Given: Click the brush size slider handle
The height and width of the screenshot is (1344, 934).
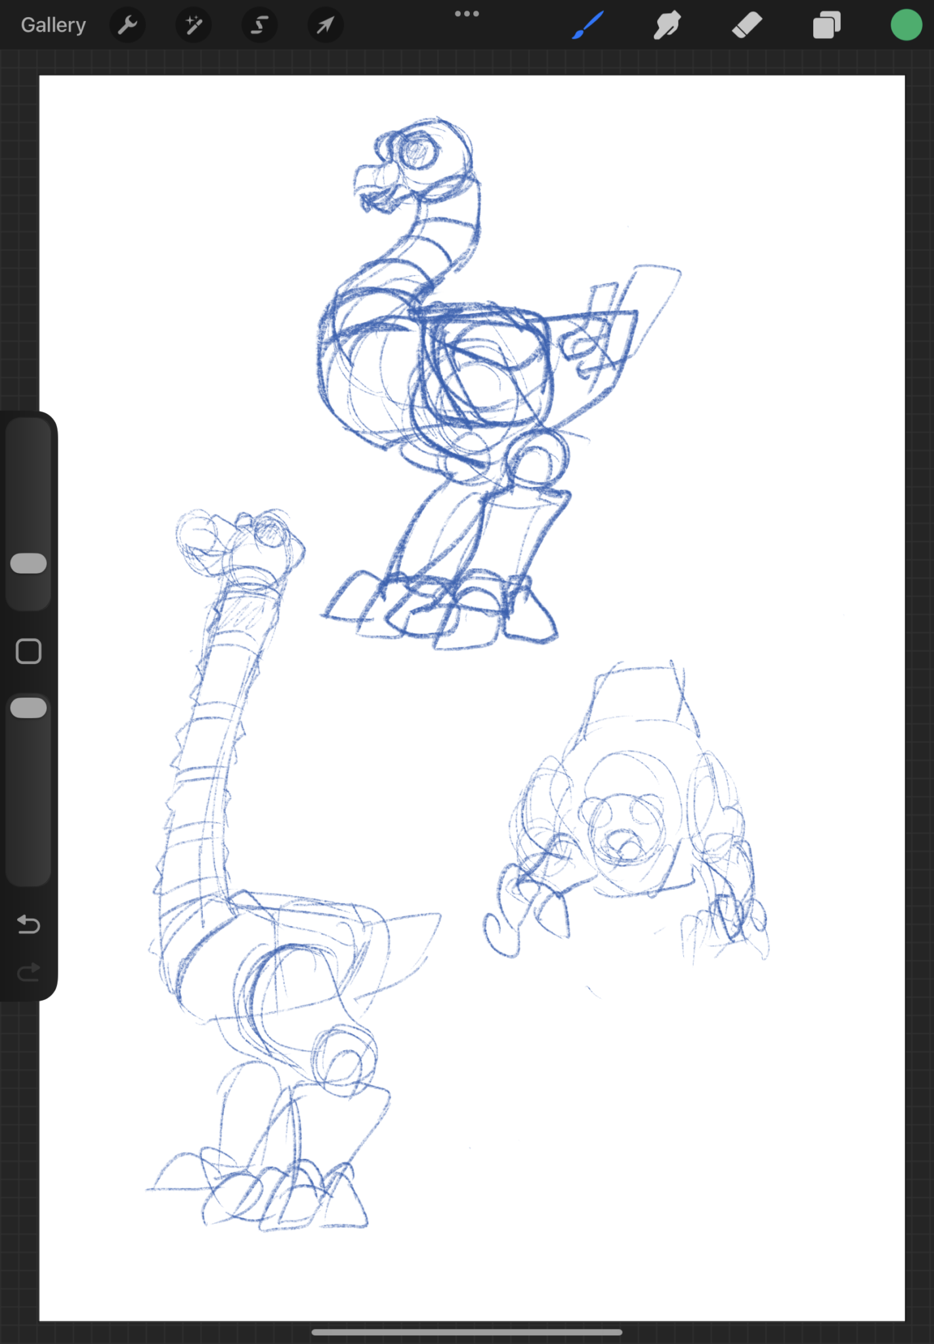Looking at the screenshot, I should [29, 563].
